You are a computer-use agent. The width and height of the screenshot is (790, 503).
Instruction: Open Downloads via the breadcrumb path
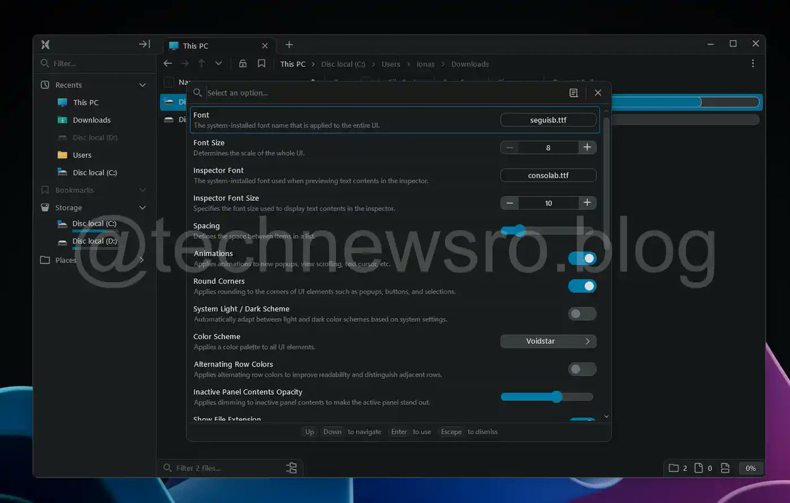click(x=469, y=64)
